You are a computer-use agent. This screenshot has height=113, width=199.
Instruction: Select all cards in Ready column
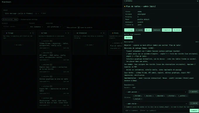tap(110, 33)
